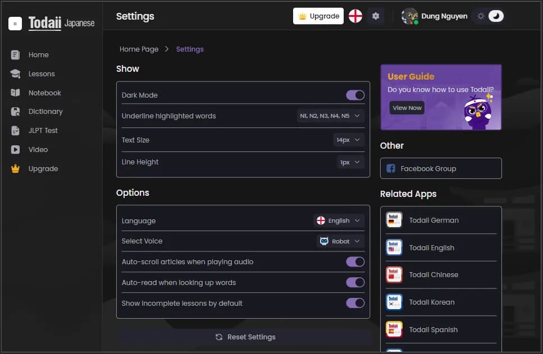Turn off the Dark Mode switch

coord(355,95)
